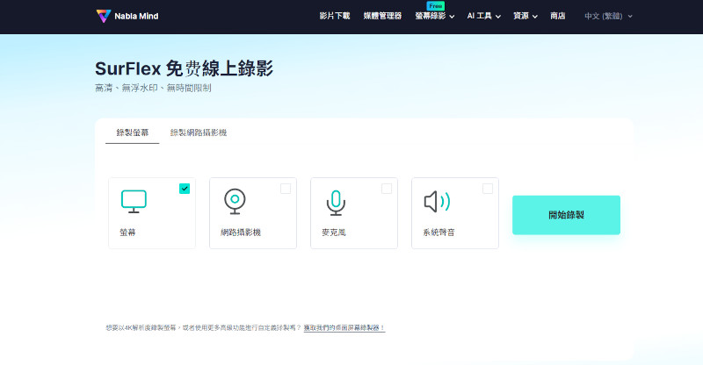Expand the 資源 dropdown chevron
This screenshot has width=703, height=365.
point(535,17)
